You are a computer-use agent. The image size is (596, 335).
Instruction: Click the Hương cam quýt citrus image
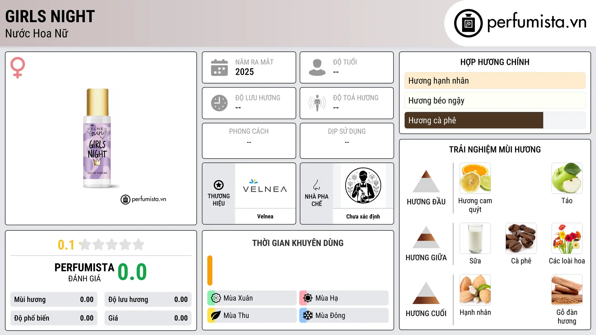click(x=475, y=178)
